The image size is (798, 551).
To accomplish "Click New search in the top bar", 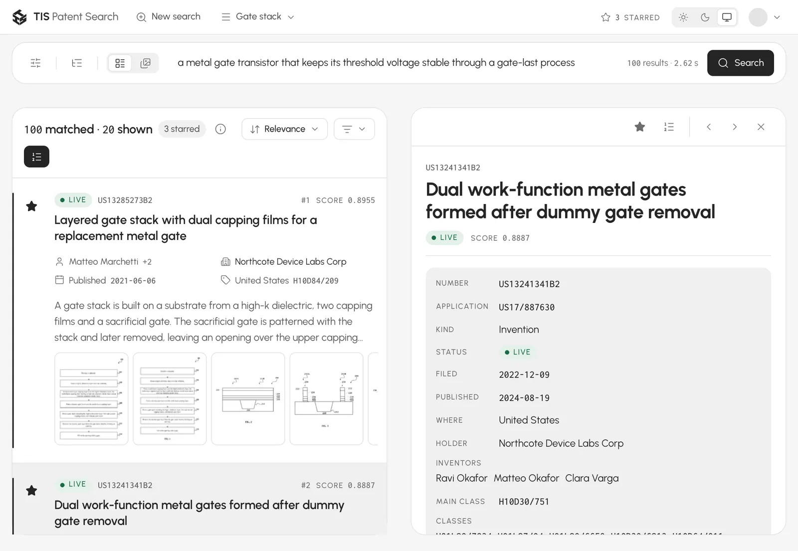I will [x=169, y=17].
